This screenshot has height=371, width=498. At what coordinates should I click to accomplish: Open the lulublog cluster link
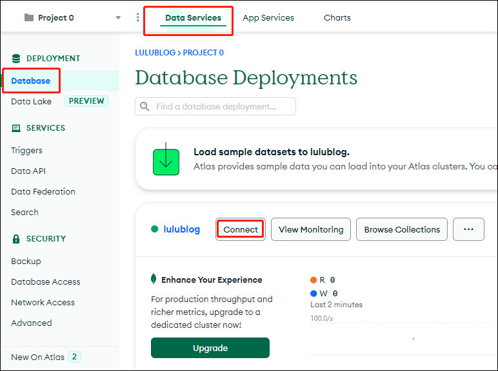click(x=182, y=229)
